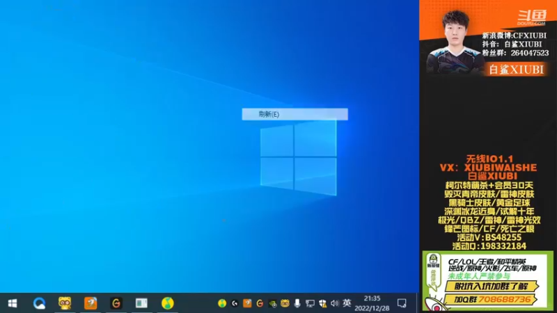Open Windows Security shield in tray

(322, 304)
